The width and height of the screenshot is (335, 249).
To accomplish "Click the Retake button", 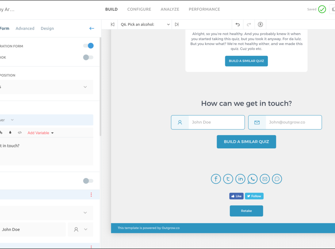I will 246,211.
